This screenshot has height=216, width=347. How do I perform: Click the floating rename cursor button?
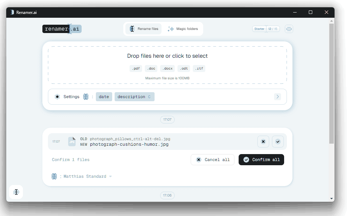click(x=16, y=192)
